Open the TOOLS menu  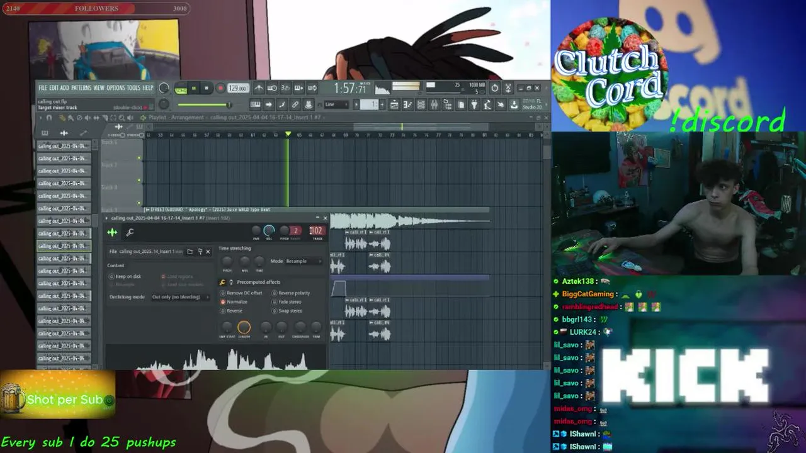(133, 88)
